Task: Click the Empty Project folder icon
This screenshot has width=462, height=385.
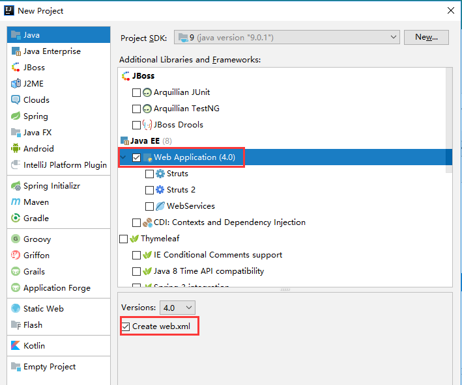Action: pyautogui.click(x=16, y=367)
